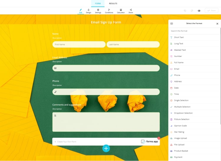
Task: Choose Multiple Selection field format
Action: (x=182, y=107)
